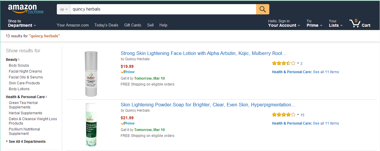Image resolution: width=380 pixels, height=151 pixels.
Task: Click the Prime badge under $21.99
Action: [x=127, y=123]
